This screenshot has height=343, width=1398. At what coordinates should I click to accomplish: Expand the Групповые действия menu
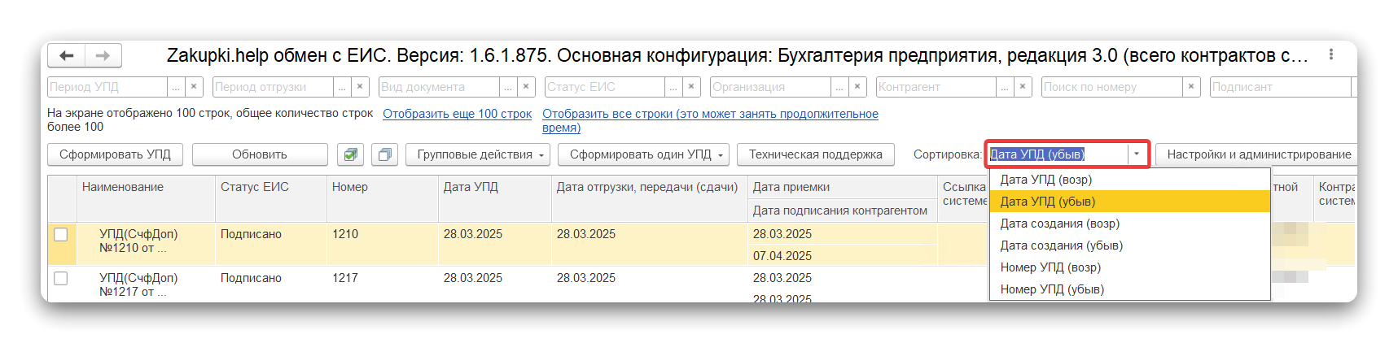[x=478, y=154]
